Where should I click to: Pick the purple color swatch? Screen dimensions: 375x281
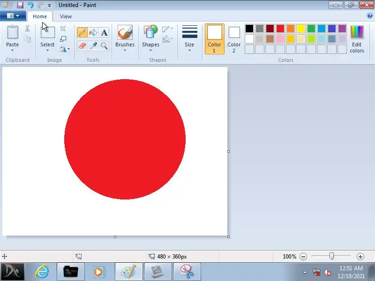point(342,29)
